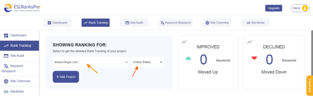Click the 0 count on the Improved card
313x111 pixels.
203,60
